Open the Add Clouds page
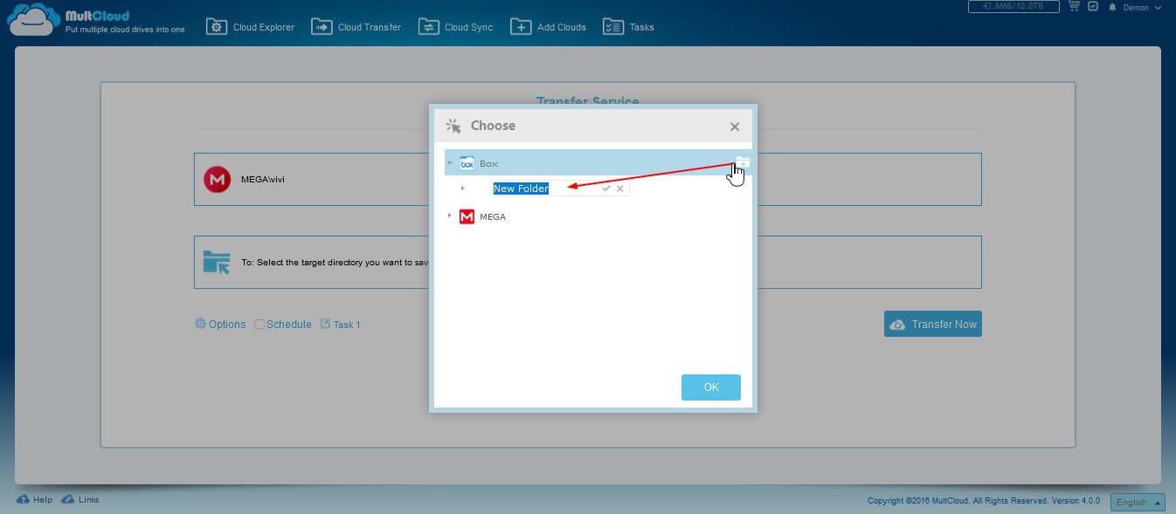1176x514 pixels. click(548, 27)
